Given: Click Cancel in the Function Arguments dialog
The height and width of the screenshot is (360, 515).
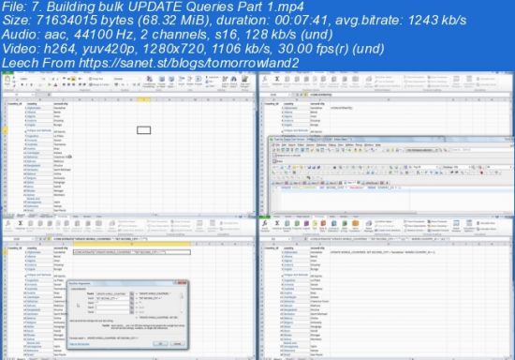Looking at the screenshot, I should (178, 343).
